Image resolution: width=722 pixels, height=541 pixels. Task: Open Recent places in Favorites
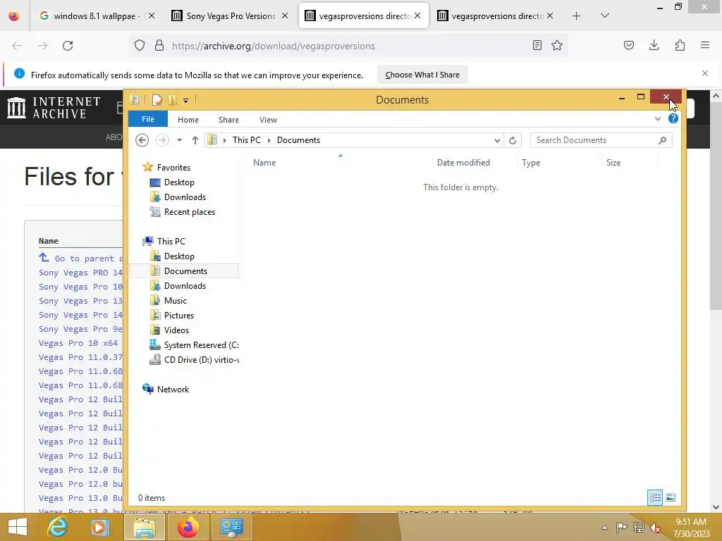pyautogui.click(x=189, y=212)
